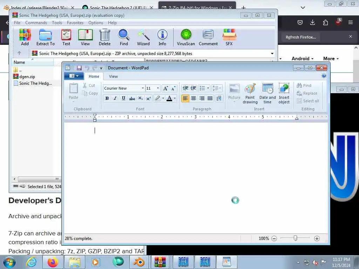Click Replace in WordPad Editing group
Viewport: 359px width, 269px height.
307,93
